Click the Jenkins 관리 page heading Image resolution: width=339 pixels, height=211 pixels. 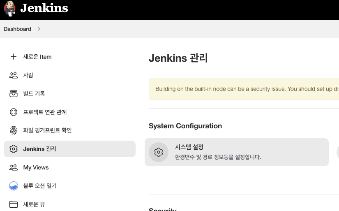click(178, 58)
